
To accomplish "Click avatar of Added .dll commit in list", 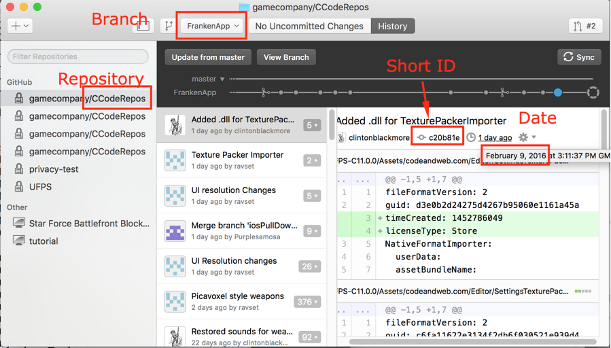I will [x=175, y=125].
